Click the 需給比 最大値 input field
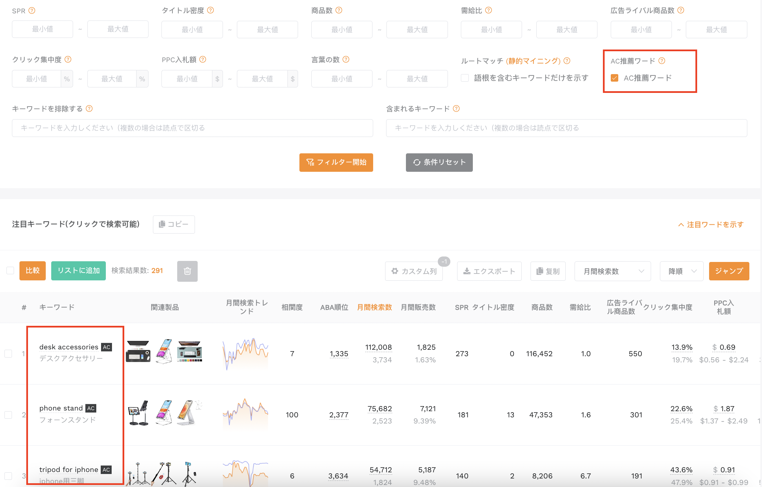Screen dimensions: 762x487 567,29
